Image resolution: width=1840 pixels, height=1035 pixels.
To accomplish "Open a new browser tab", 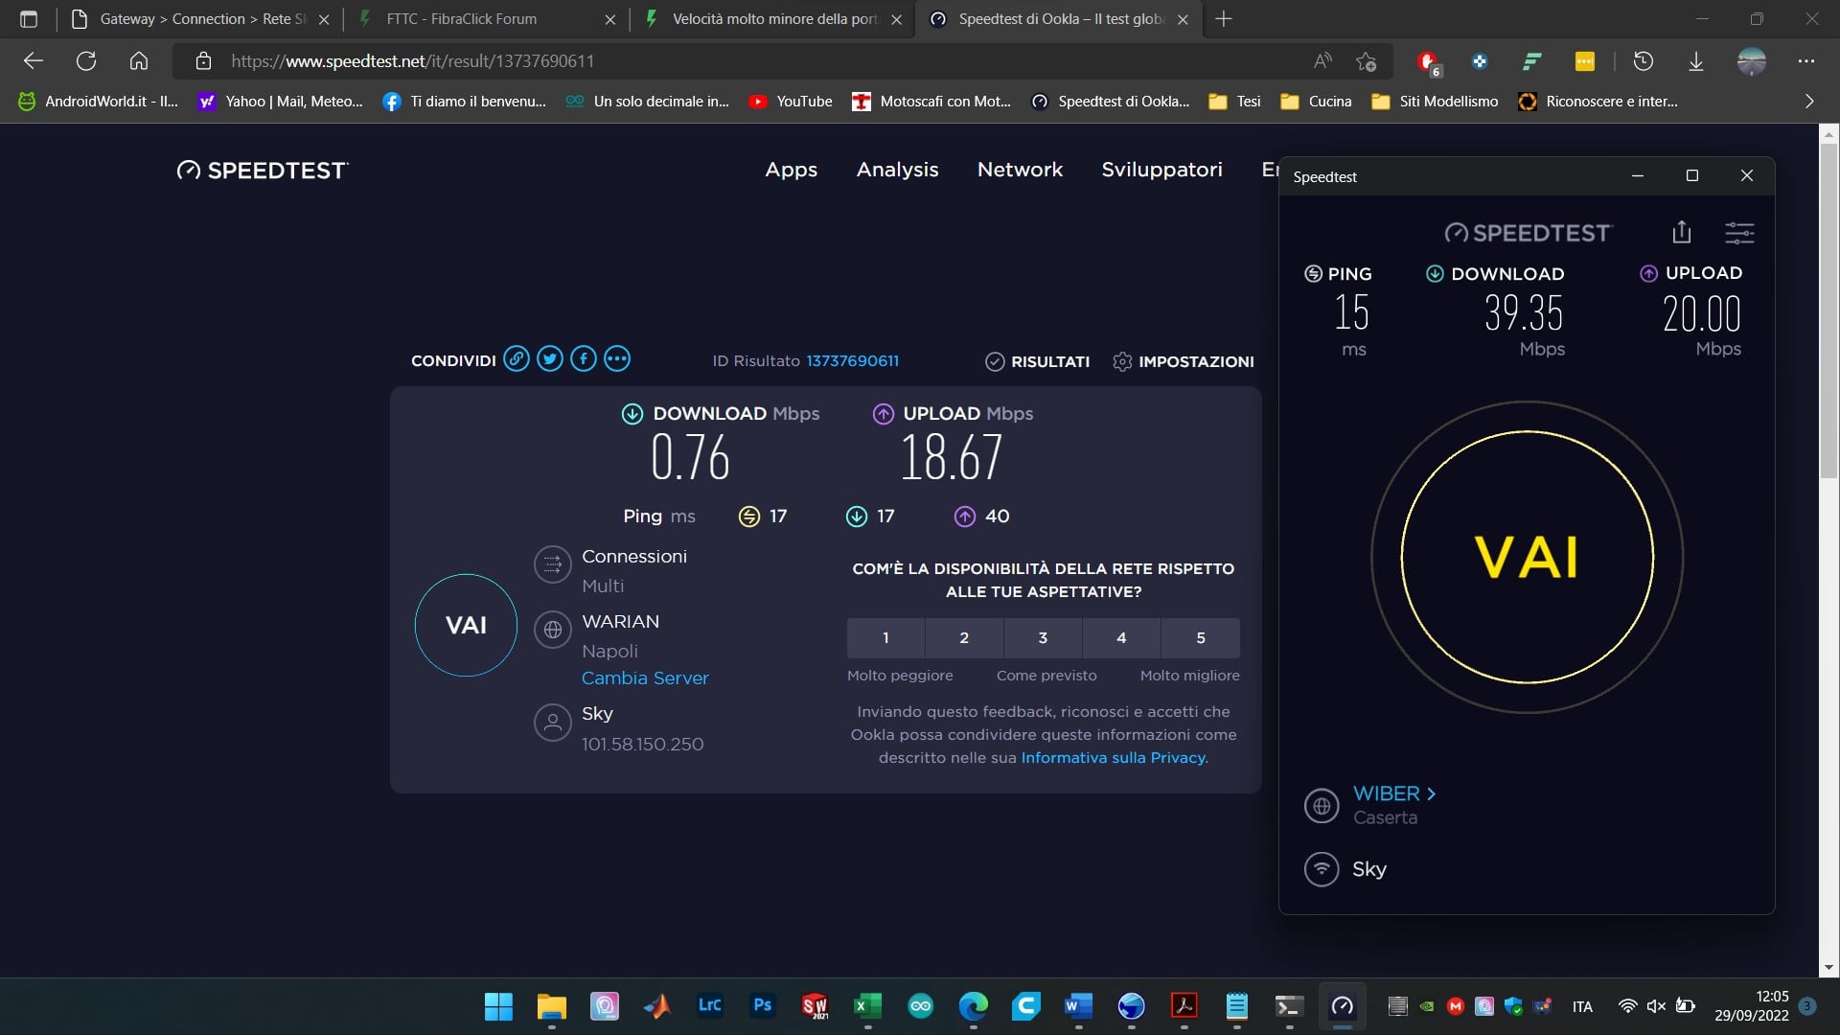I will point(1224,19).
